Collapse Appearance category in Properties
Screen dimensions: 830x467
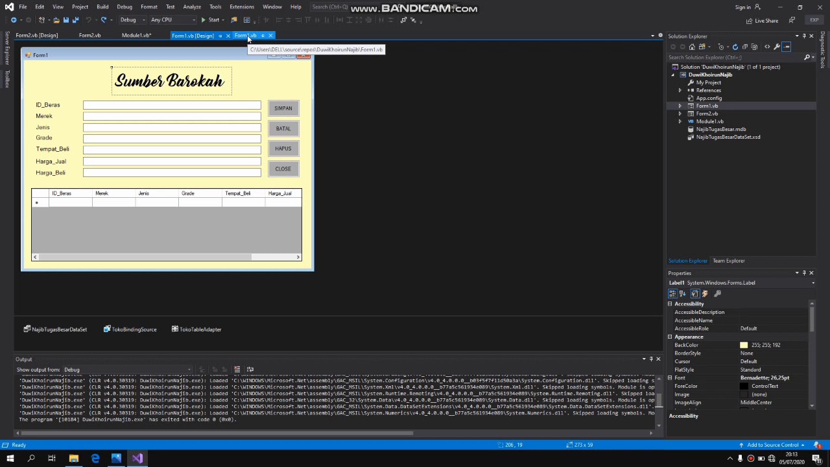[x=670, y=337]
